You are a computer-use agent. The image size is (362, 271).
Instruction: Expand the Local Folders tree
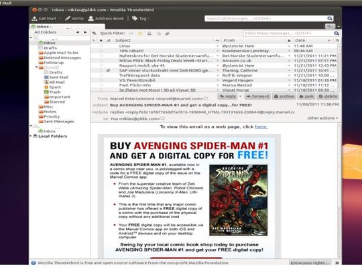[31, 137]
